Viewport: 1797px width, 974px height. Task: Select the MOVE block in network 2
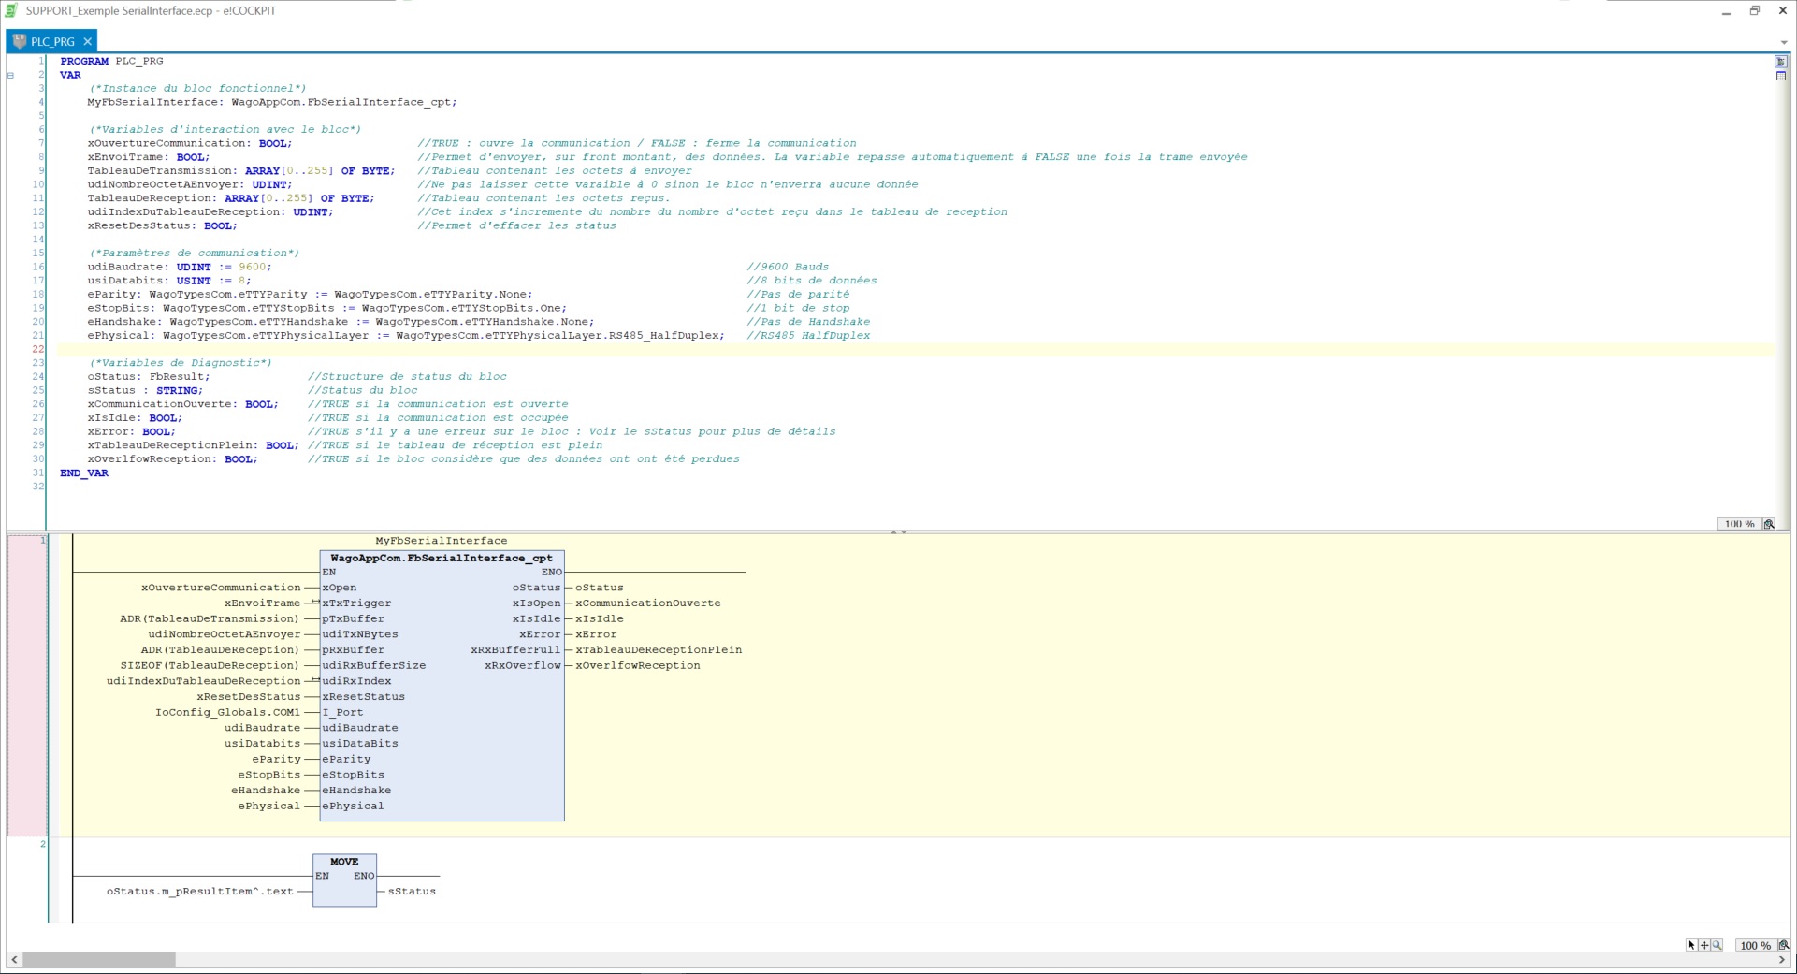click(344, 880)
